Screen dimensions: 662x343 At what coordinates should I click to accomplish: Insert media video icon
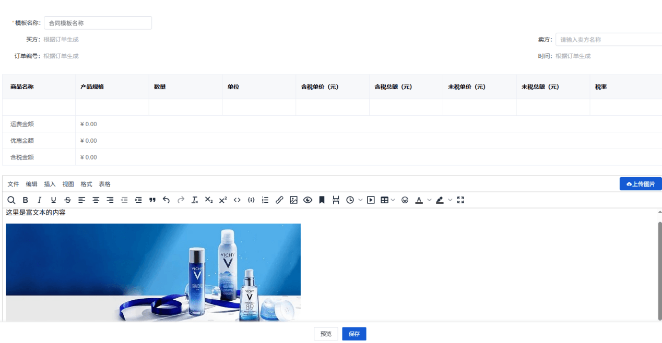[x=371, y=200]
